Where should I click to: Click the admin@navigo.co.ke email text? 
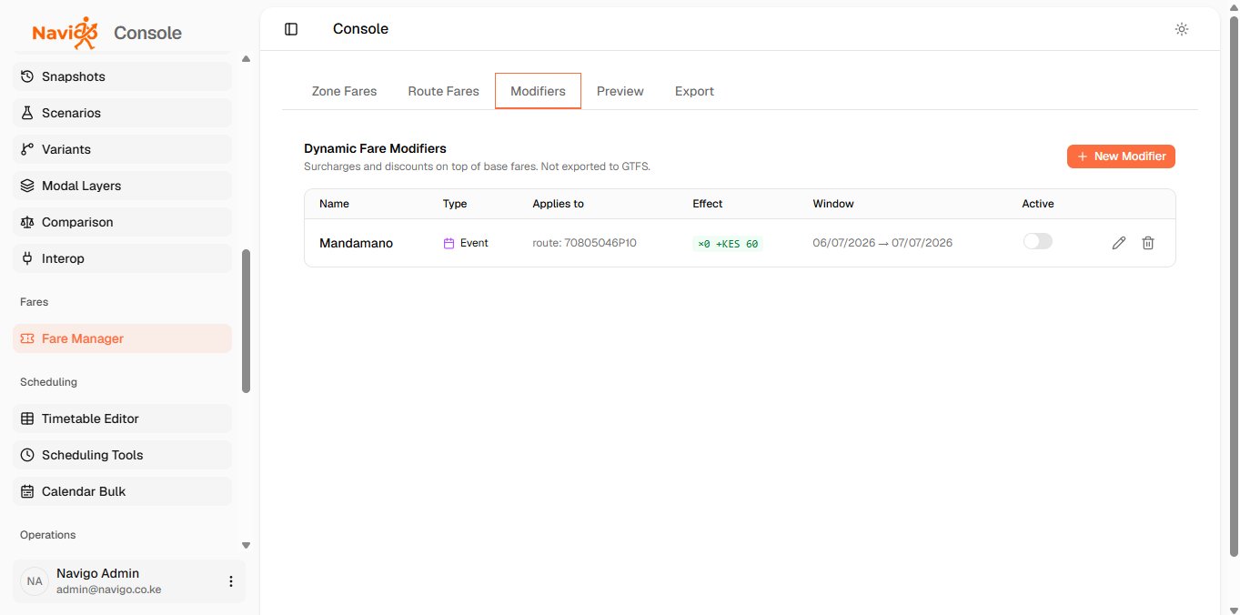click(x=108, y=590)
